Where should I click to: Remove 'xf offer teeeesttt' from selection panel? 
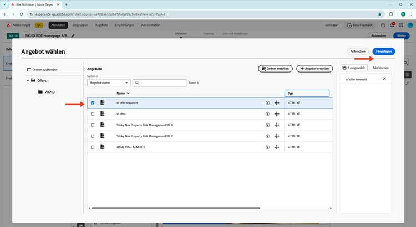[x=384, y=79]
